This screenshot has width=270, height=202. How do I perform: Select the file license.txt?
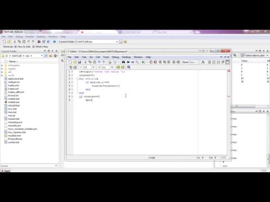click(x=13, y=95)
